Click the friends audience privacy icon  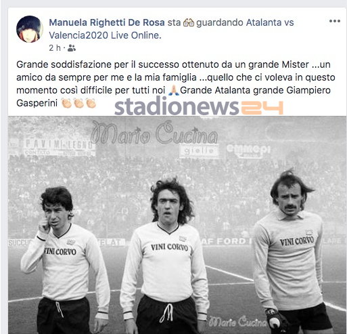(x=72, y=48)
